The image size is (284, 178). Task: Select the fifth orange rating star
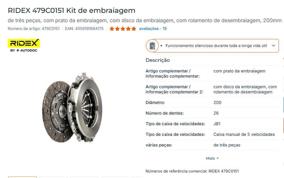[134, 29]
